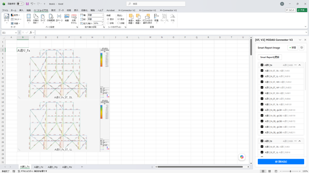Uncheck the A通り_Fx group checkbox
The width and height of the screenshot is (309, 173).
pyautogui.click(x=262, y=65)
